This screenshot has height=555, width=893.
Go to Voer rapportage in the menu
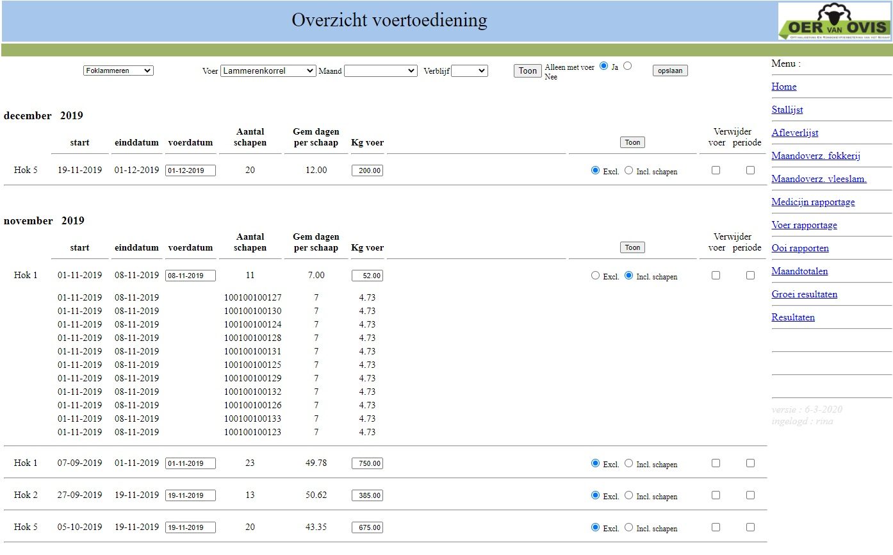click(x=804, y=225)
